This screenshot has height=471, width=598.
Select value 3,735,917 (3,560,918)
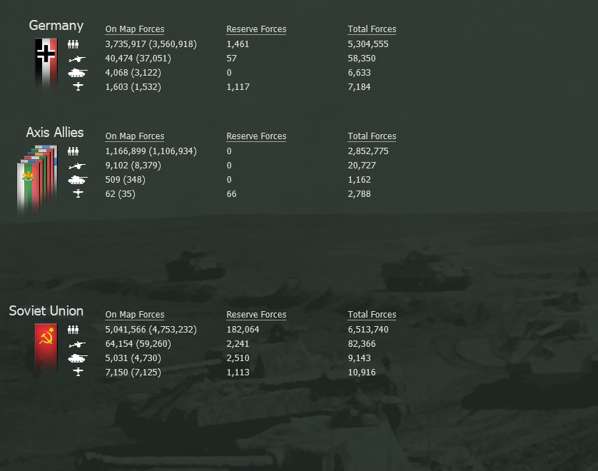pyautogui.click(x=151, y=44)
